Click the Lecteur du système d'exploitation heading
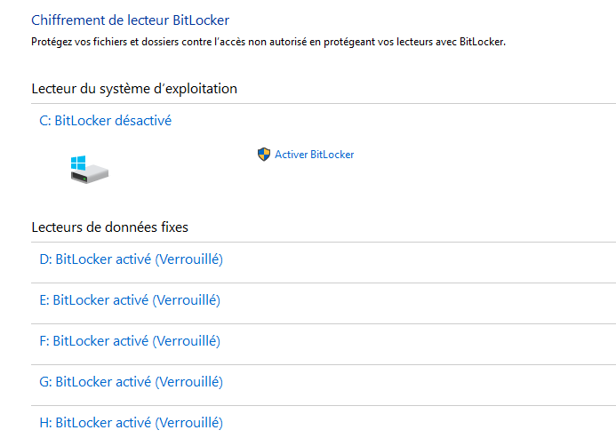Viewport: 616px width, 438px height. tap(134, 89)
